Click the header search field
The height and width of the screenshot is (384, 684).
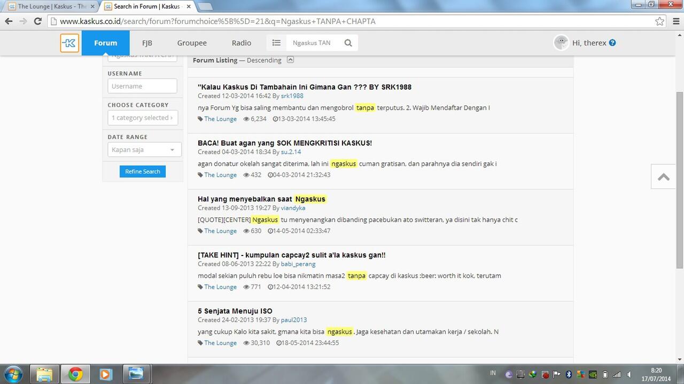314,43
